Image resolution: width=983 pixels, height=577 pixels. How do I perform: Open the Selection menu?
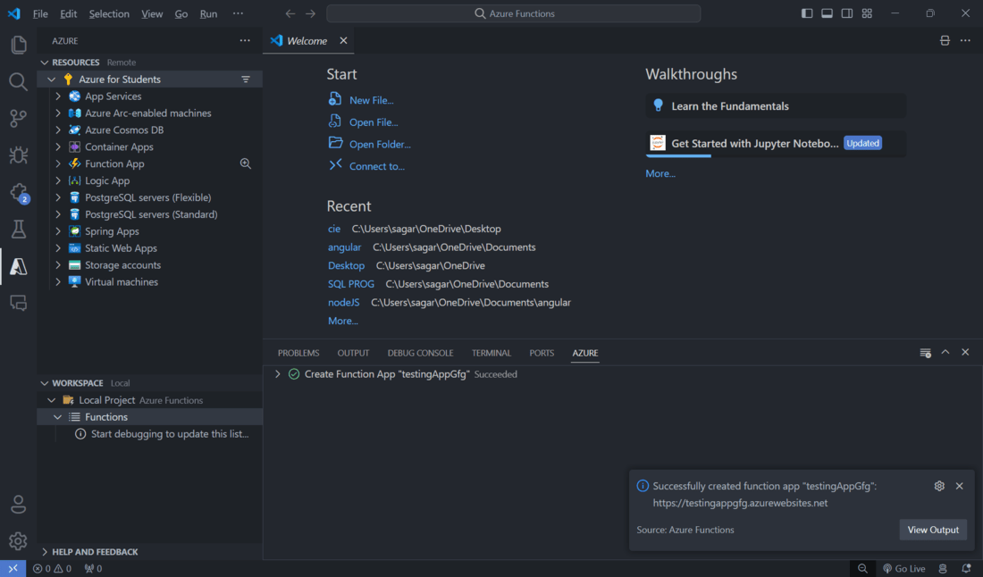coord(109,13)
